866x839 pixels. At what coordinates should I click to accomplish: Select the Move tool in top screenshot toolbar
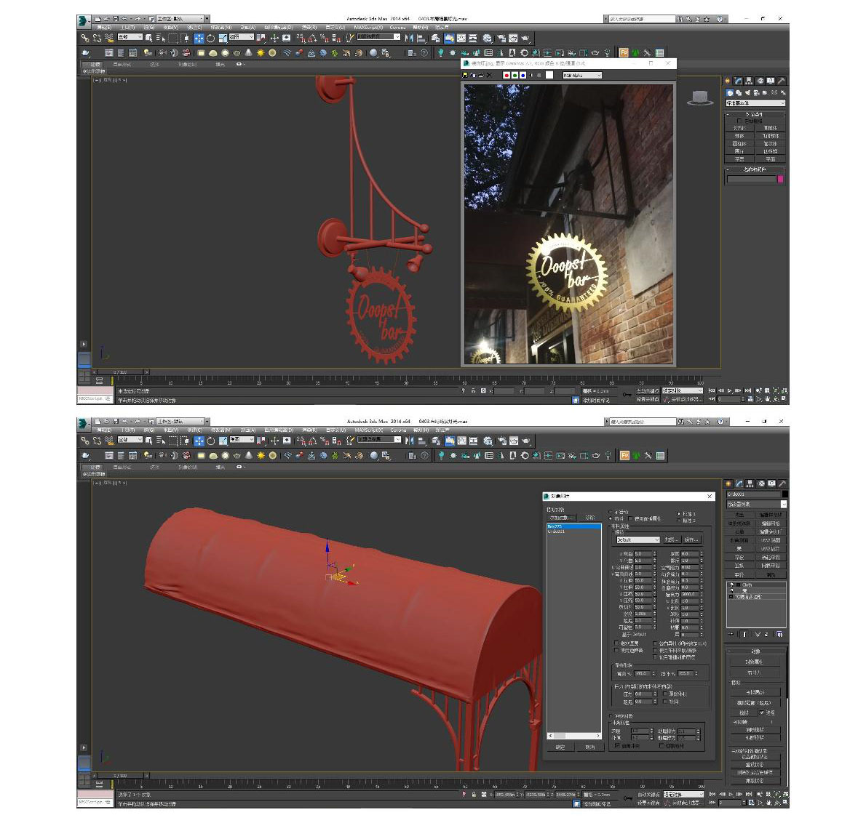199,38
